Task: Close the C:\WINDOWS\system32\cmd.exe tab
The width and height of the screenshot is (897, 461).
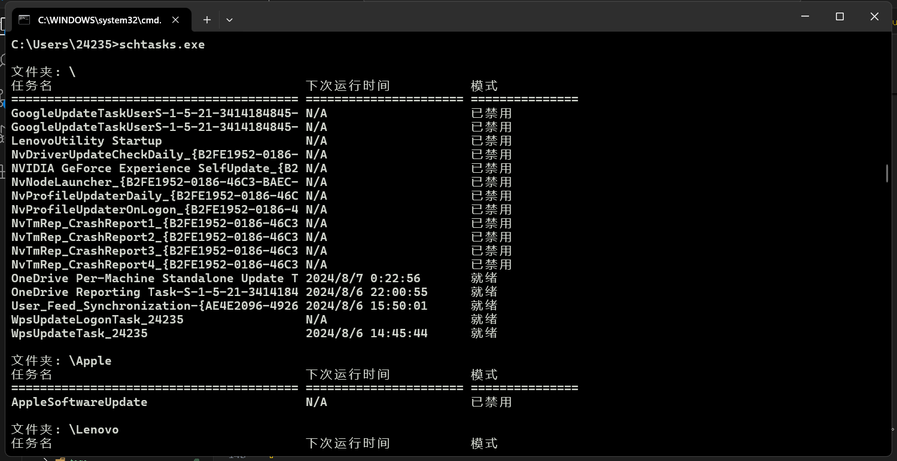Action: pos(176,20)
